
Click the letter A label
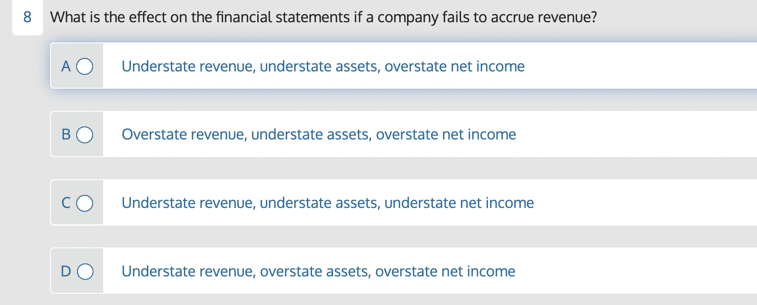tap(66, 66)
